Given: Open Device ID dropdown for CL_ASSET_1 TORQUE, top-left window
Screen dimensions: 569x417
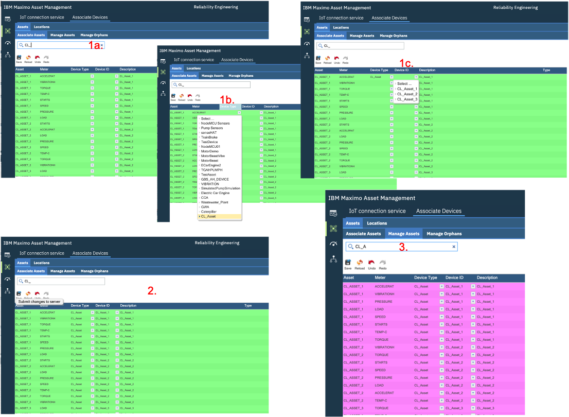Looking at the screenshot, I should coord(116,88).
